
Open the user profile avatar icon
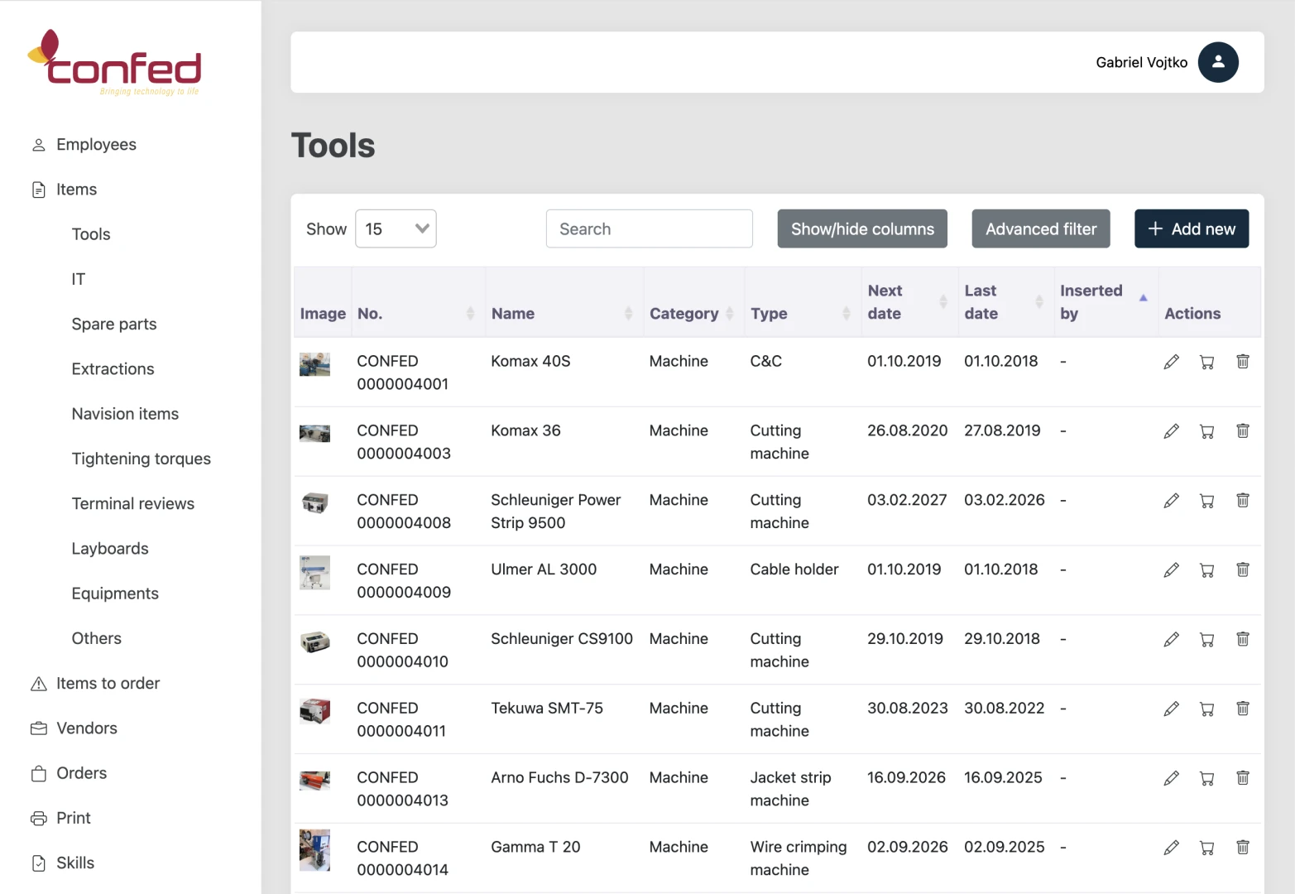1218,62
